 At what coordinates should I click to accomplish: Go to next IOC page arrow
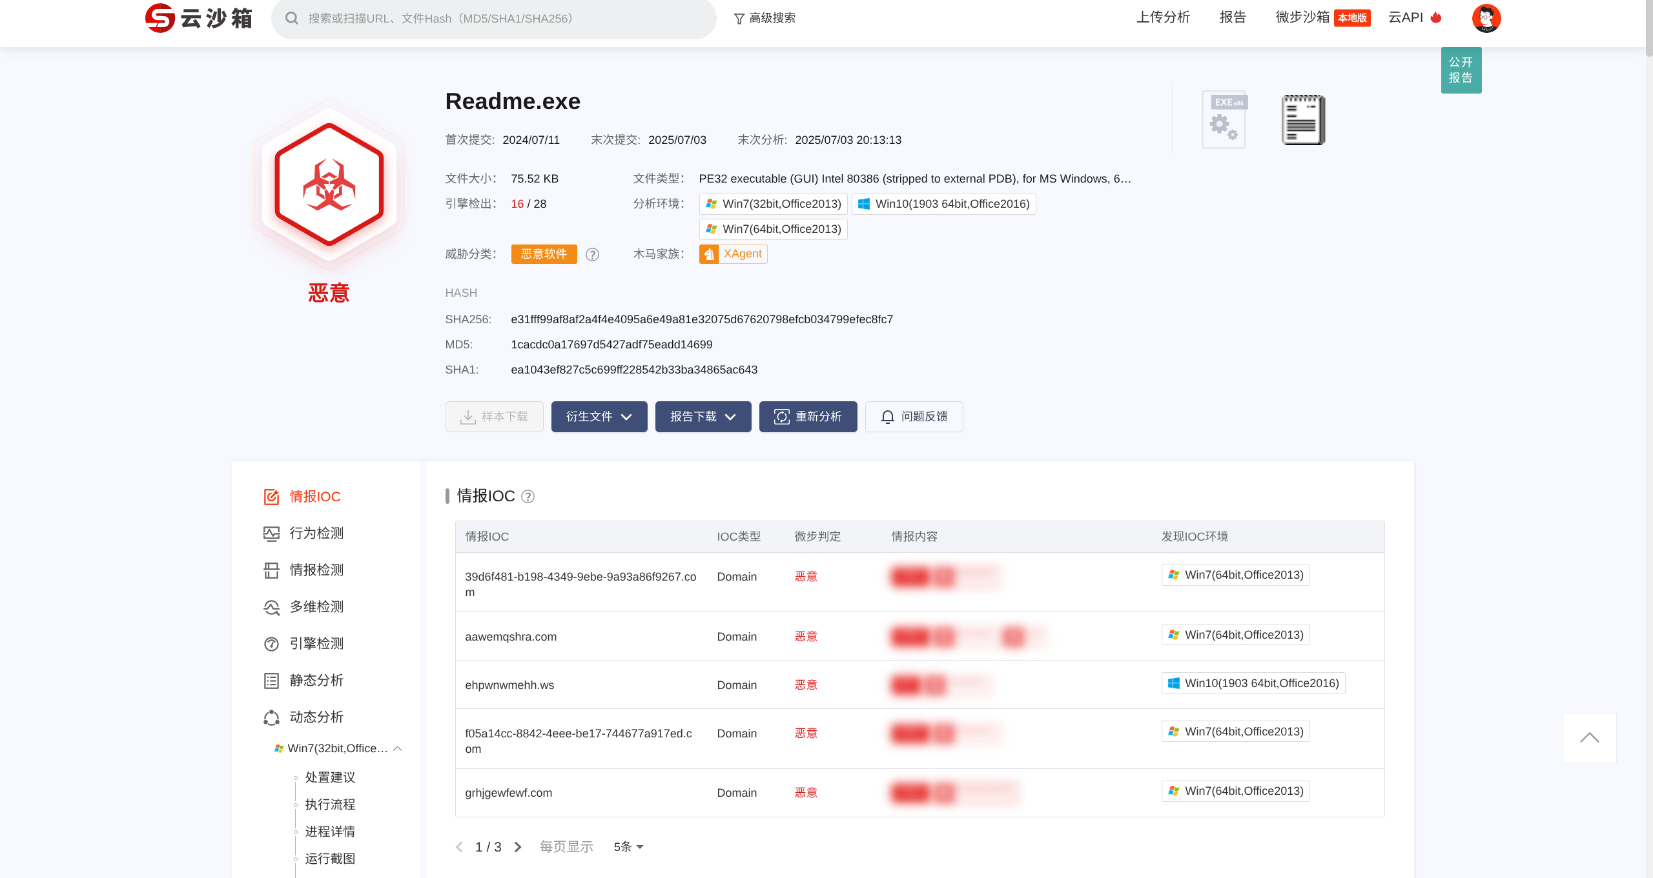click(x=518, y=847)
